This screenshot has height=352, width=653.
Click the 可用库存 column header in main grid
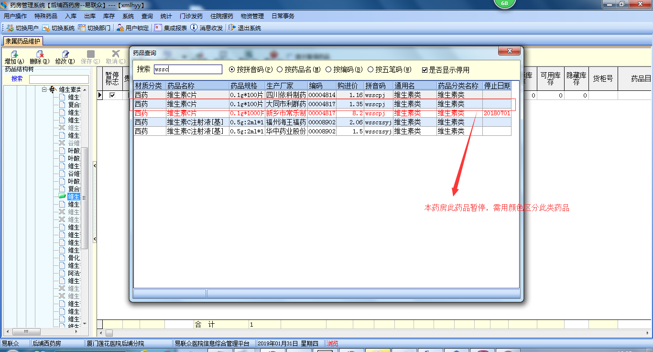tap(550, 78)
